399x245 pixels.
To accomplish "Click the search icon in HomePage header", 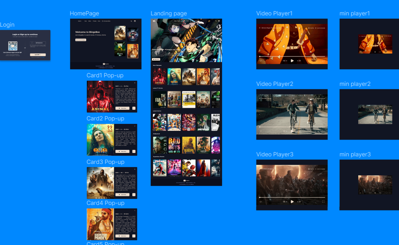I will click(x=131, y=21).
